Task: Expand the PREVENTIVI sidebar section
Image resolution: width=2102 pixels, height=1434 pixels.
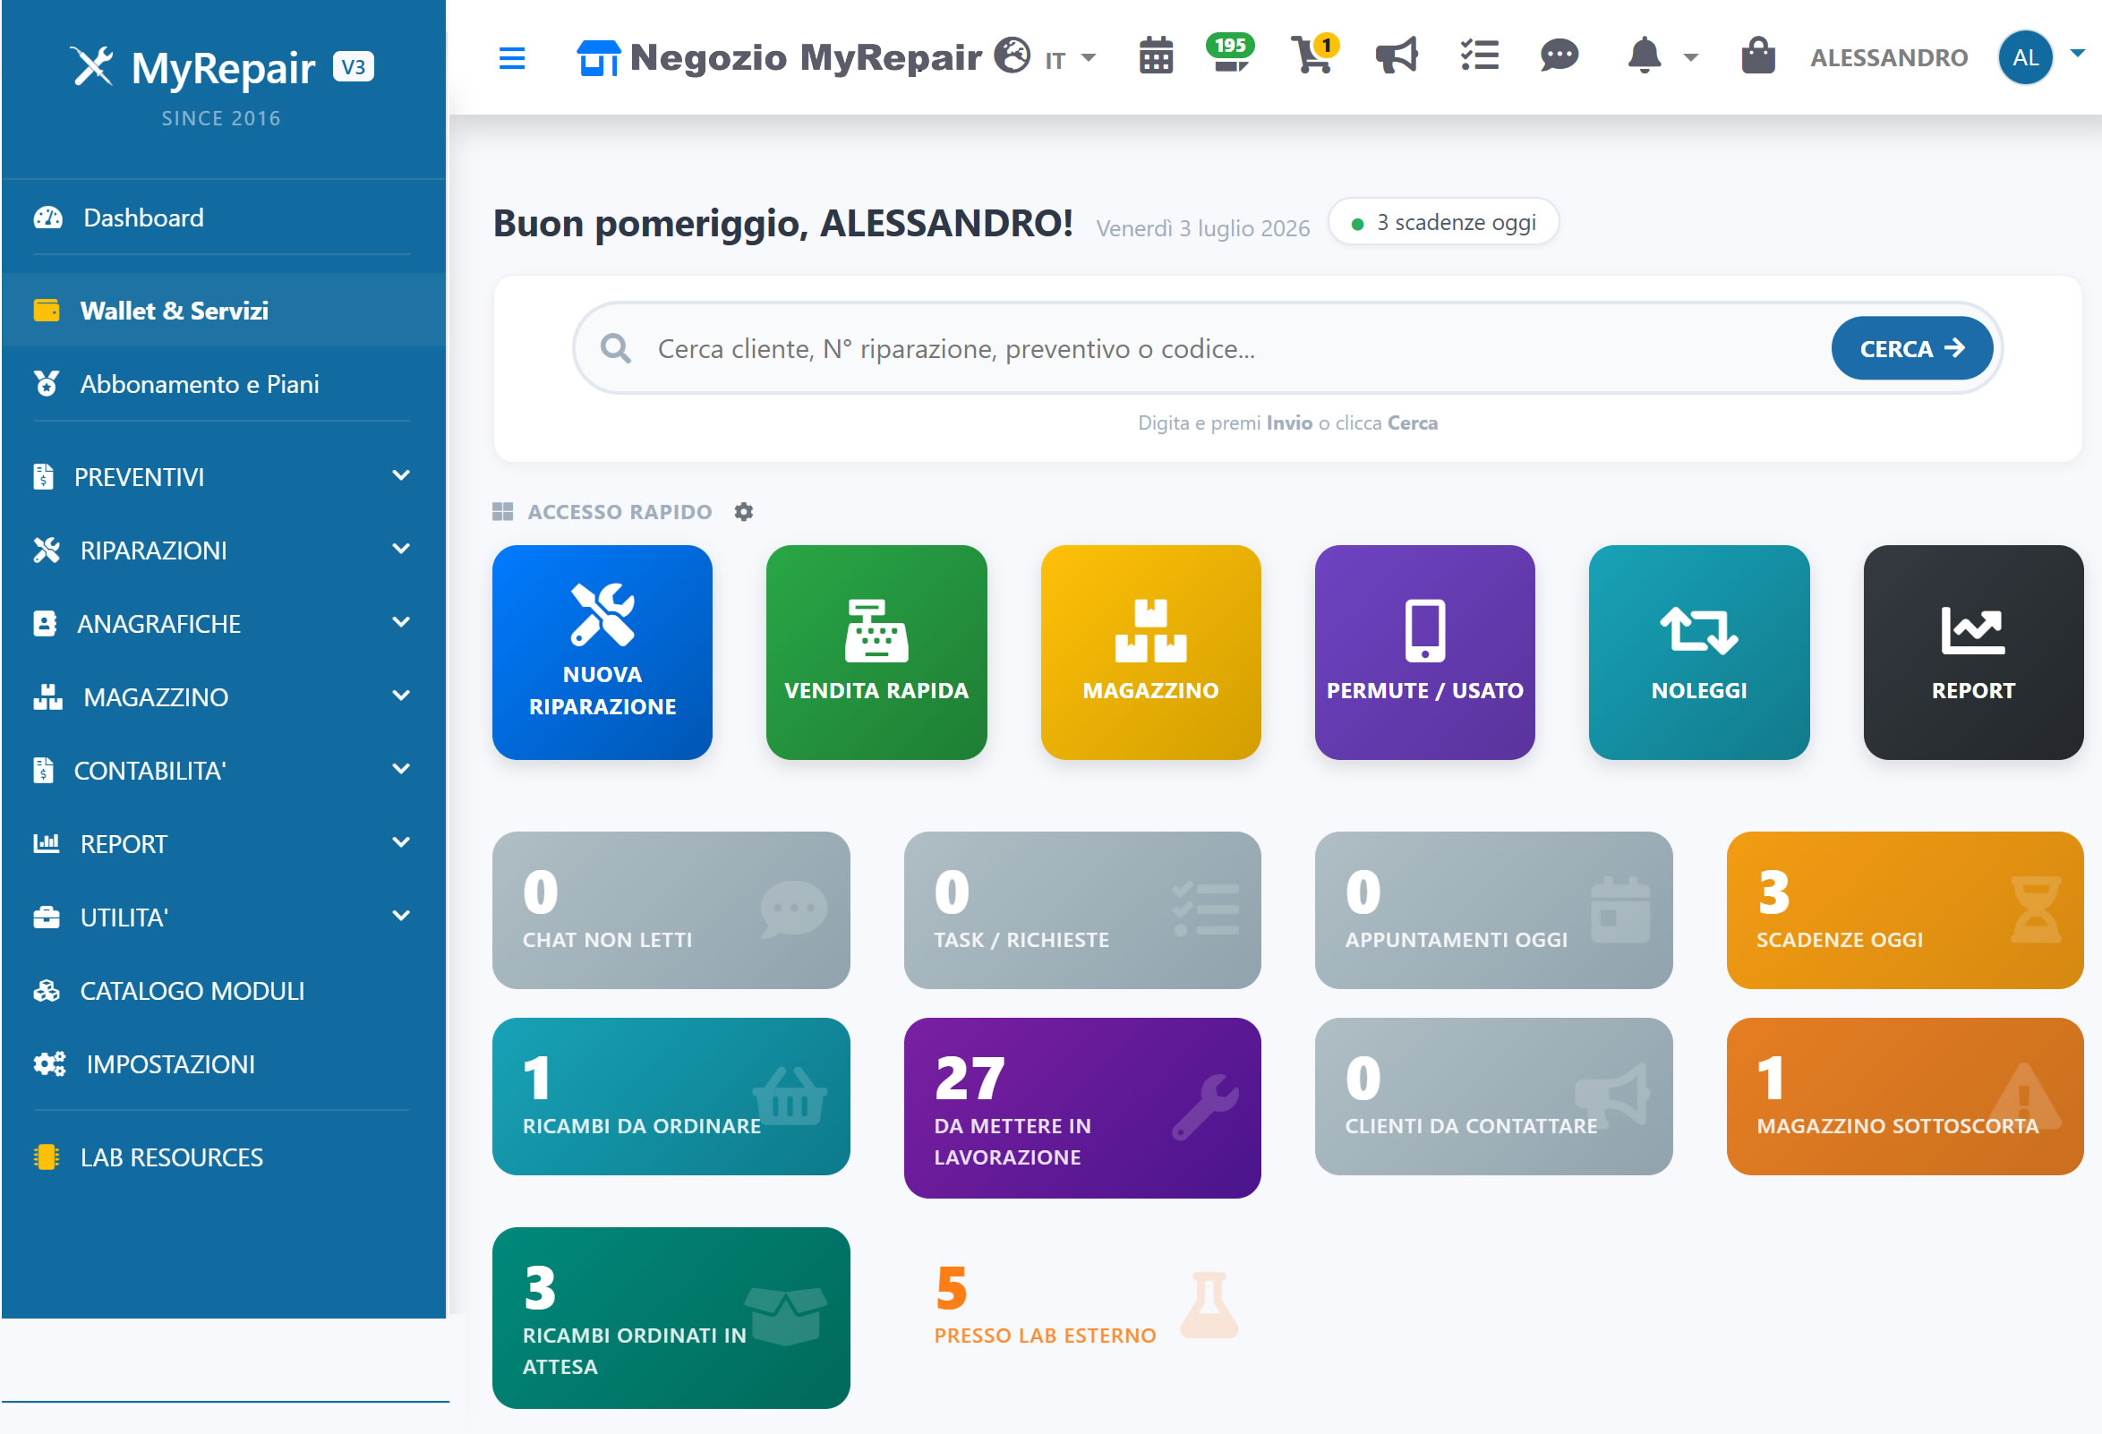Action: [222, 476]
